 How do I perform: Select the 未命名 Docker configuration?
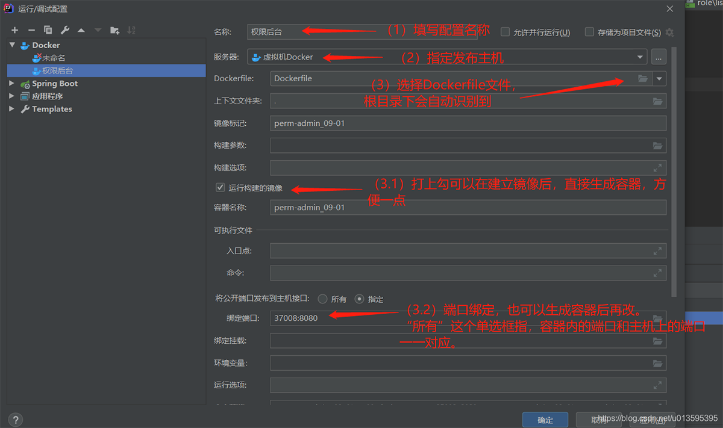click(54, 58)
